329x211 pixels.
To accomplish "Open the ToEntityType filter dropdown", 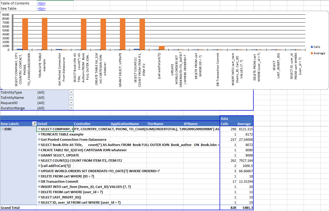I will pos(71,92).
